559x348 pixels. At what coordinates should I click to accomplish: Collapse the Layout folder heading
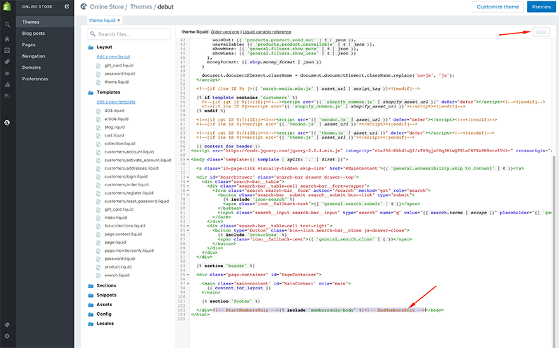pyautogui.click(x=104, y=47)
